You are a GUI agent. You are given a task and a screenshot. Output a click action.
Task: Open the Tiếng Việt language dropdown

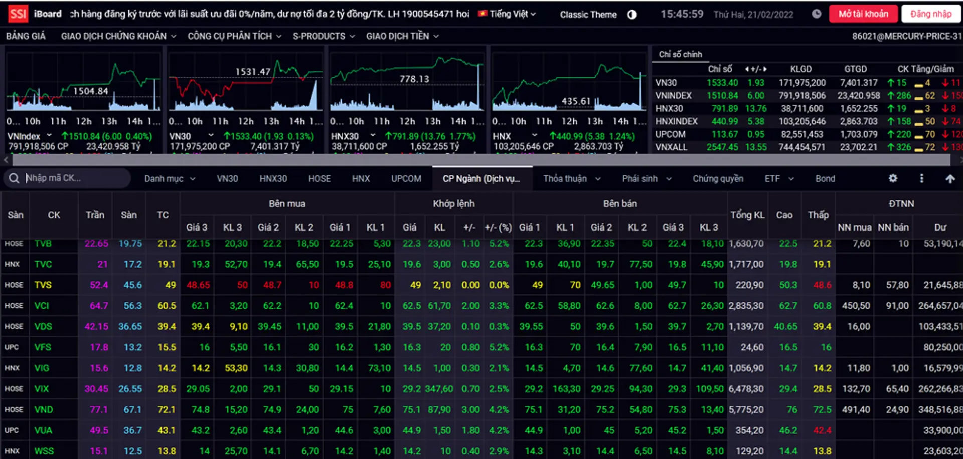pyautogui.click(x=512, y=14)
